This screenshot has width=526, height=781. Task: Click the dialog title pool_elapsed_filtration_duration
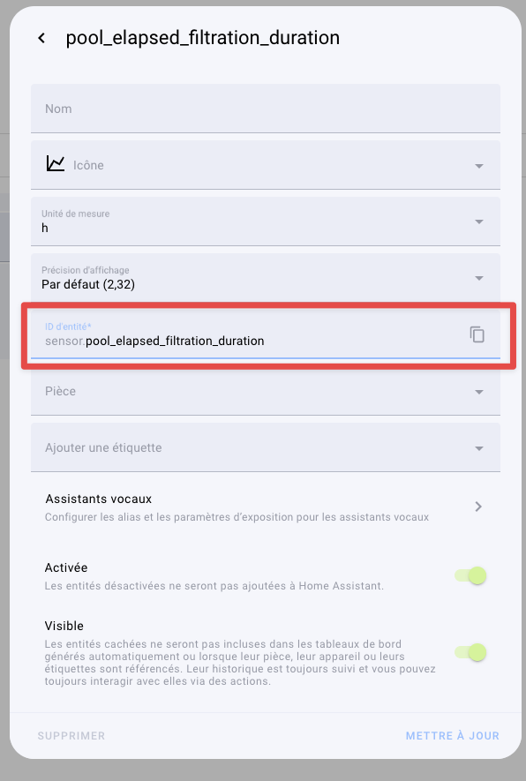click(x=203, y=38)
